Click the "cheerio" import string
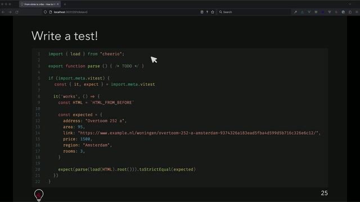This screenshot has width=360, height=202. [111, 54]
